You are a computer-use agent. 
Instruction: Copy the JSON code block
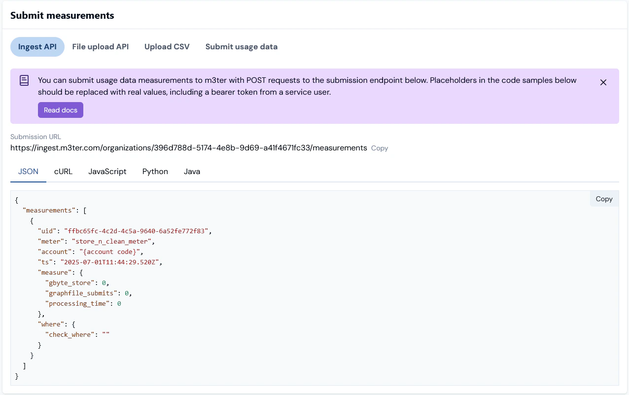604,199
